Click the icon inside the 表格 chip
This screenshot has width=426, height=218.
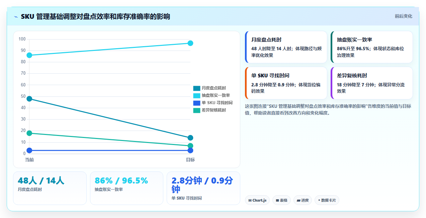pyautogui.click(x=277, y=201)
